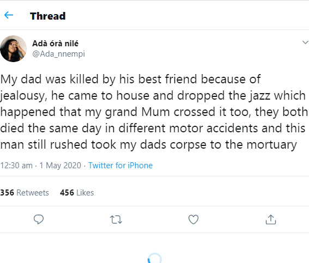The width and height of the screenshot is (309, 263).
Task: Open the Adà órà nilé display name
Action: 56,44
